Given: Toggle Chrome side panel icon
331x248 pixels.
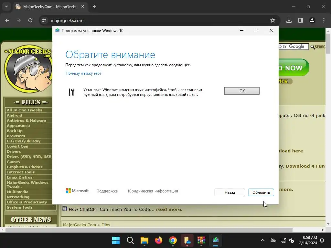Looking at the screenshot, I should coord(301,20).
